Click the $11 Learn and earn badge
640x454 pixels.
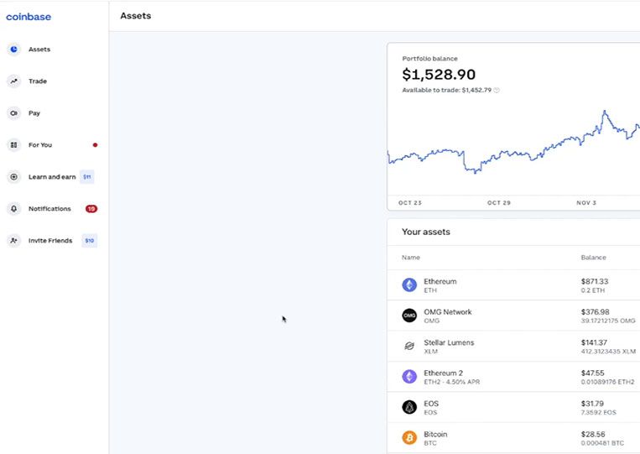point(87,177)
